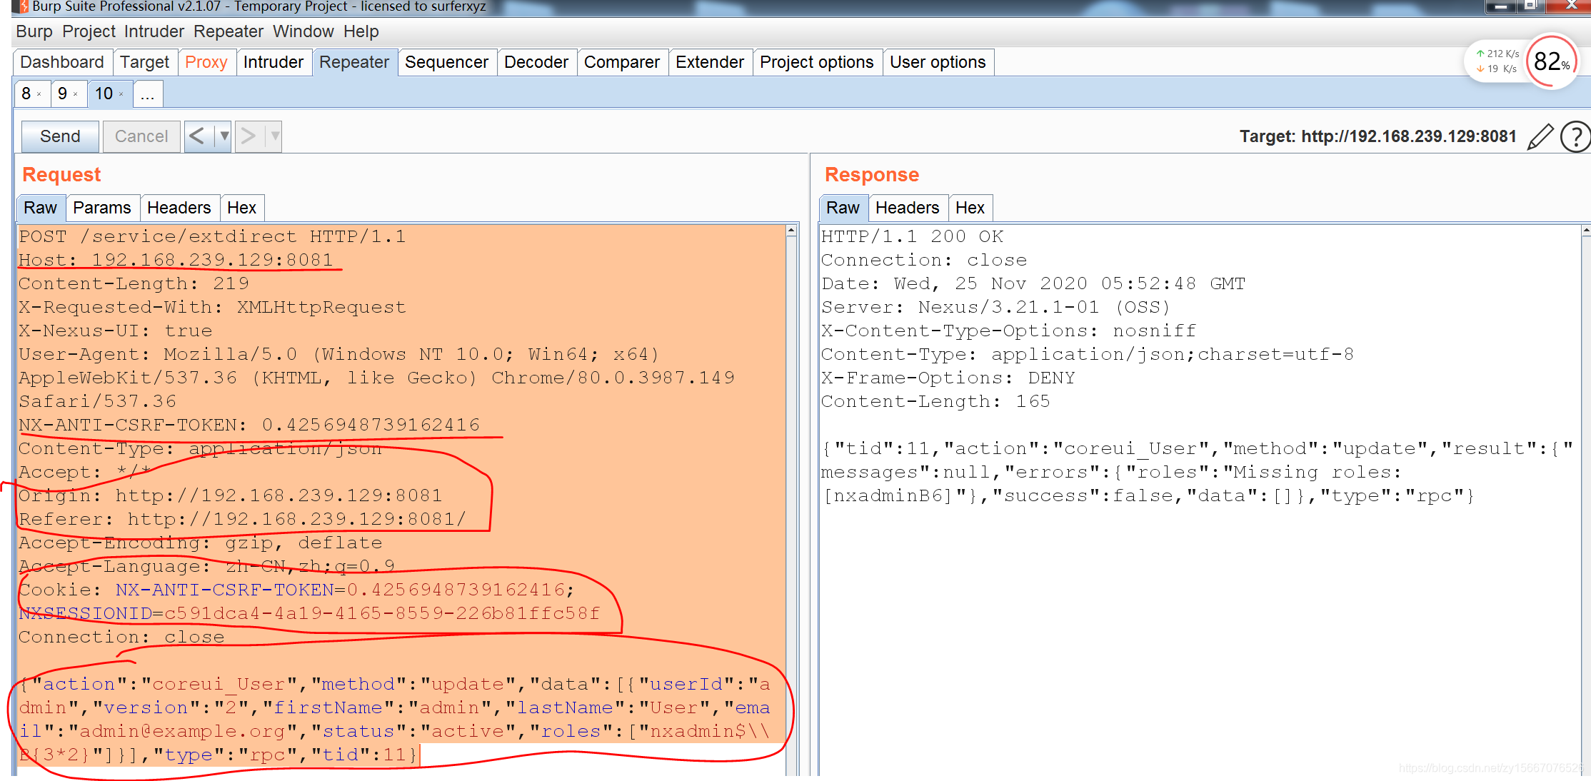Send the request
Screen dimensions: 1591x781
click(x=60, y=136)
